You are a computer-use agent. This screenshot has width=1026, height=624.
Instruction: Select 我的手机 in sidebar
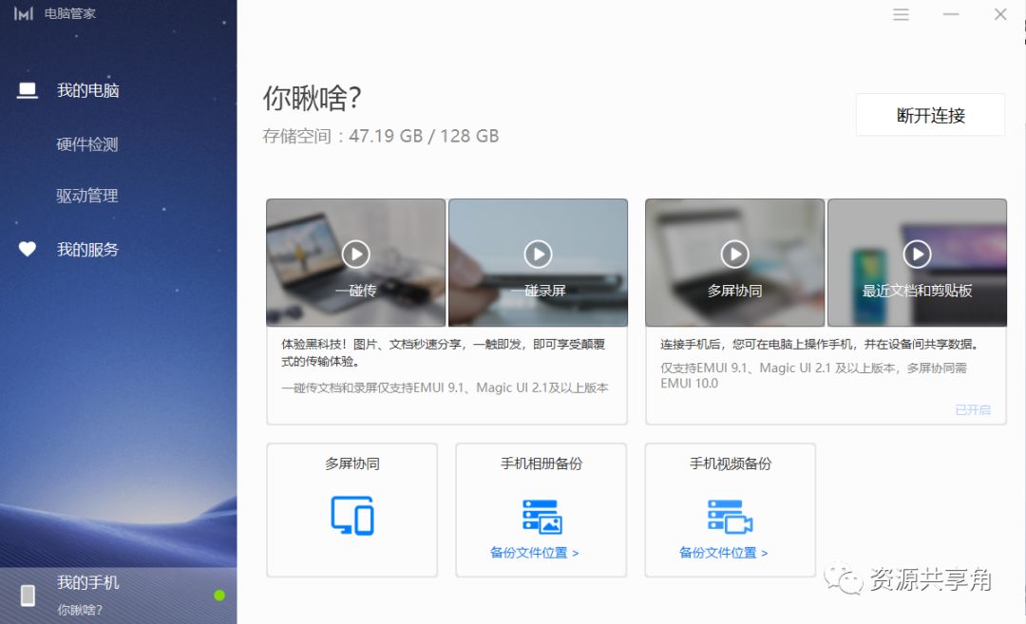pyautogui.click(x=87, y=582)
